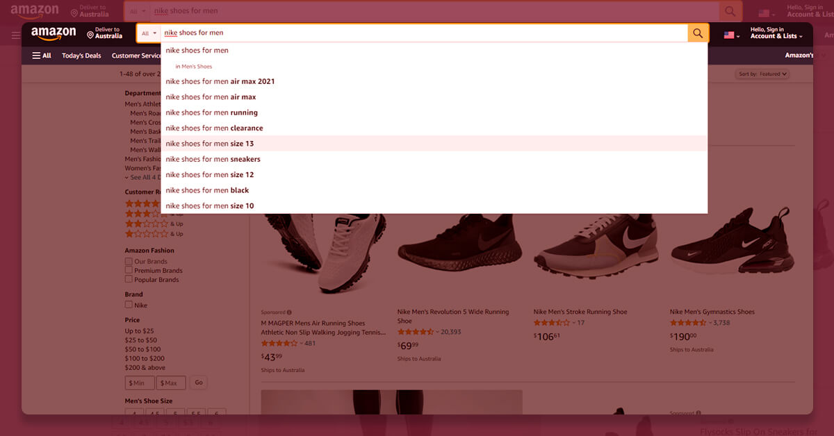Select suggestion 'nike shoes for men running'
834x436 pixels.
(x=434, y=112)
